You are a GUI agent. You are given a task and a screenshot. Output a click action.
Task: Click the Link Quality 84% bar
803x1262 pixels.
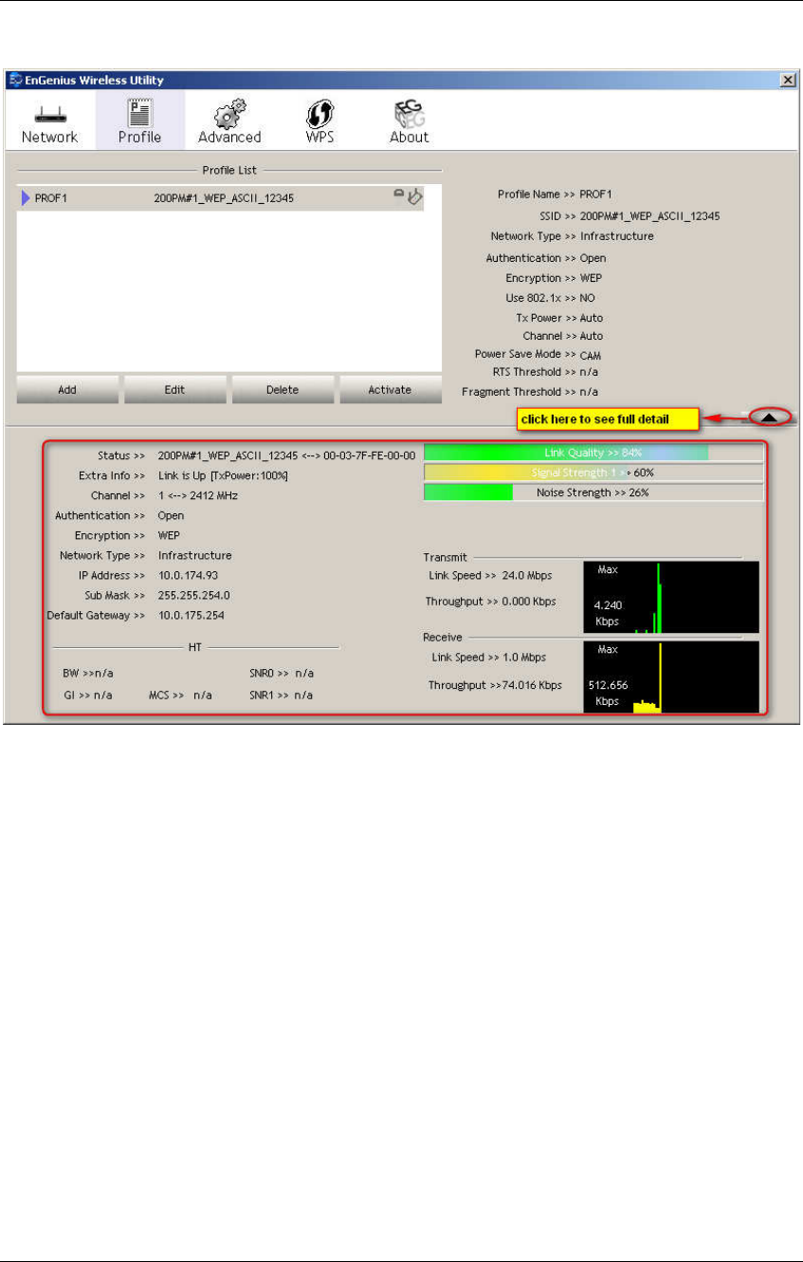pos(593,453)
